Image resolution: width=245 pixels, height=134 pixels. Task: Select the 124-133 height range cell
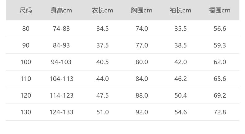tap(61, 112)
